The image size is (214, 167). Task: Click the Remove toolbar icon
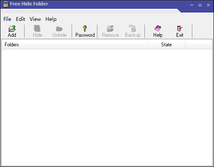pyautogui.click(x=110, y=28)
